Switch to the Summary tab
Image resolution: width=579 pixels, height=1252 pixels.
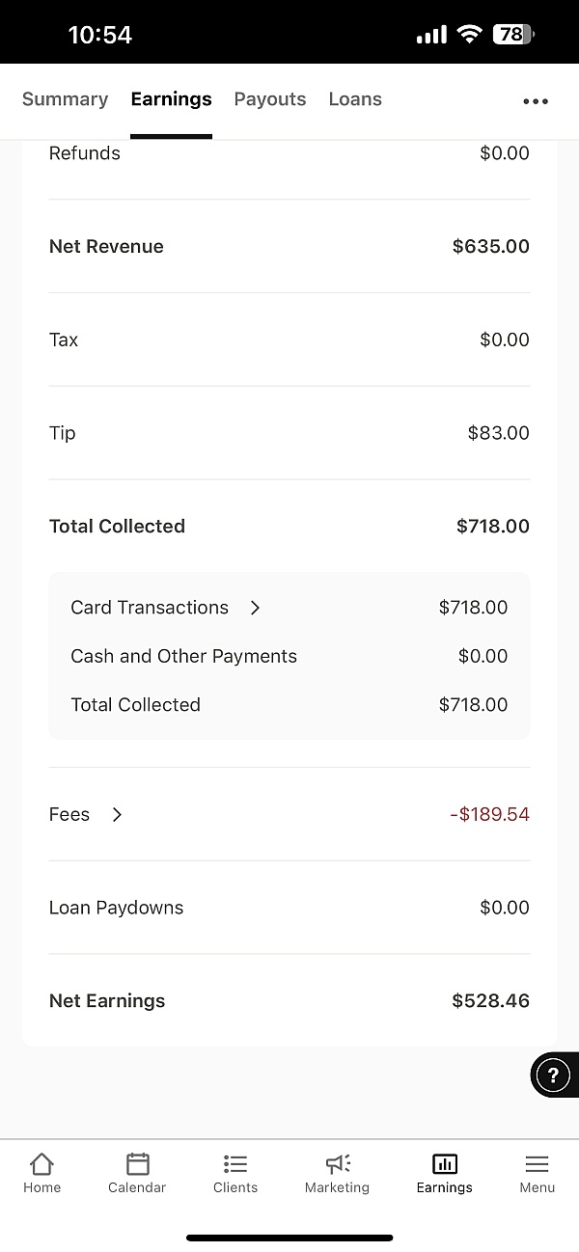pyautogui.click(x=65, y=99)
